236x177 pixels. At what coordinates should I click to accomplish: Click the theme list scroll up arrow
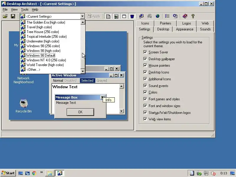(x=83, y=22)
